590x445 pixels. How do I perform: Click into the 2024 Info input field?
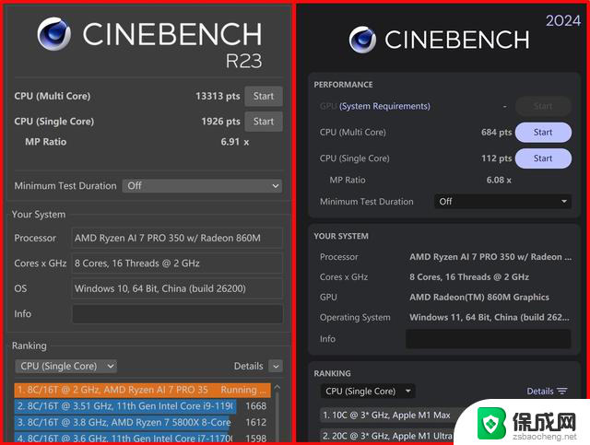coord(489,339)
